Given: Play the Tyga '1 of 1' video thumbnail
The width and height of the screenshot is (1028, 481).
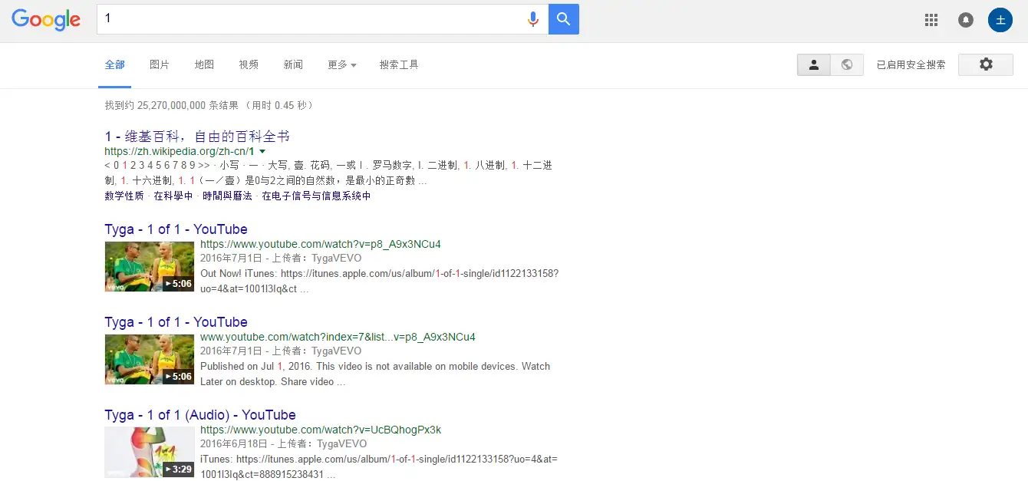Looking at the screenshot, I should click(150, 266).
